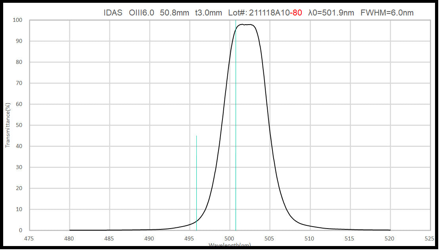Click the "Transmittance(%)" vertical axis title
Image resolution: width=439 pixels, height=250 pixels.
[8, 125]
